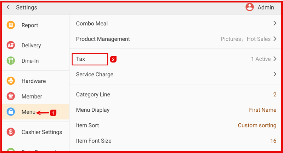Screen dimensions: 283x153
Task: Click the red Member icon
Action: click(11, 96)
